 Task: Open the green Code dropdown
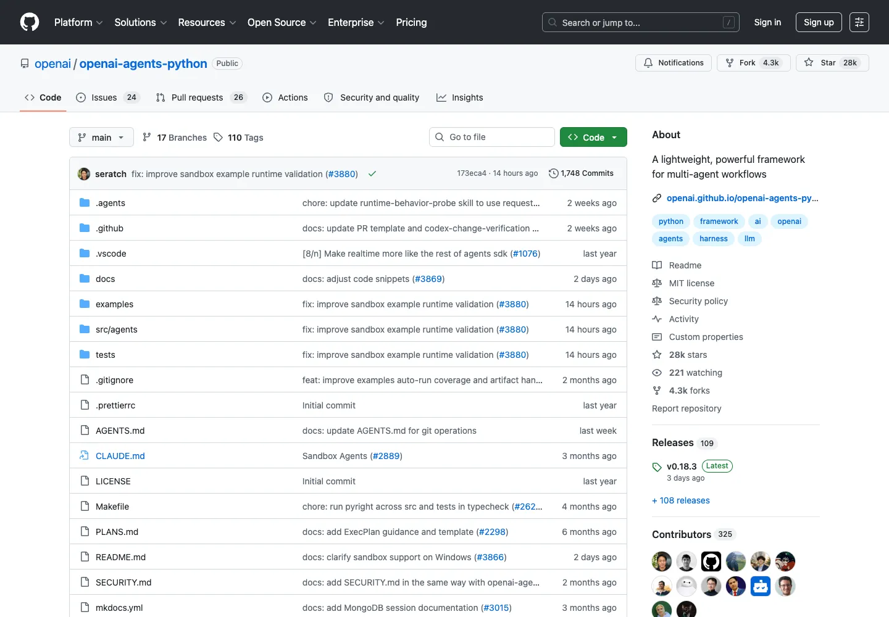point(593,137)
